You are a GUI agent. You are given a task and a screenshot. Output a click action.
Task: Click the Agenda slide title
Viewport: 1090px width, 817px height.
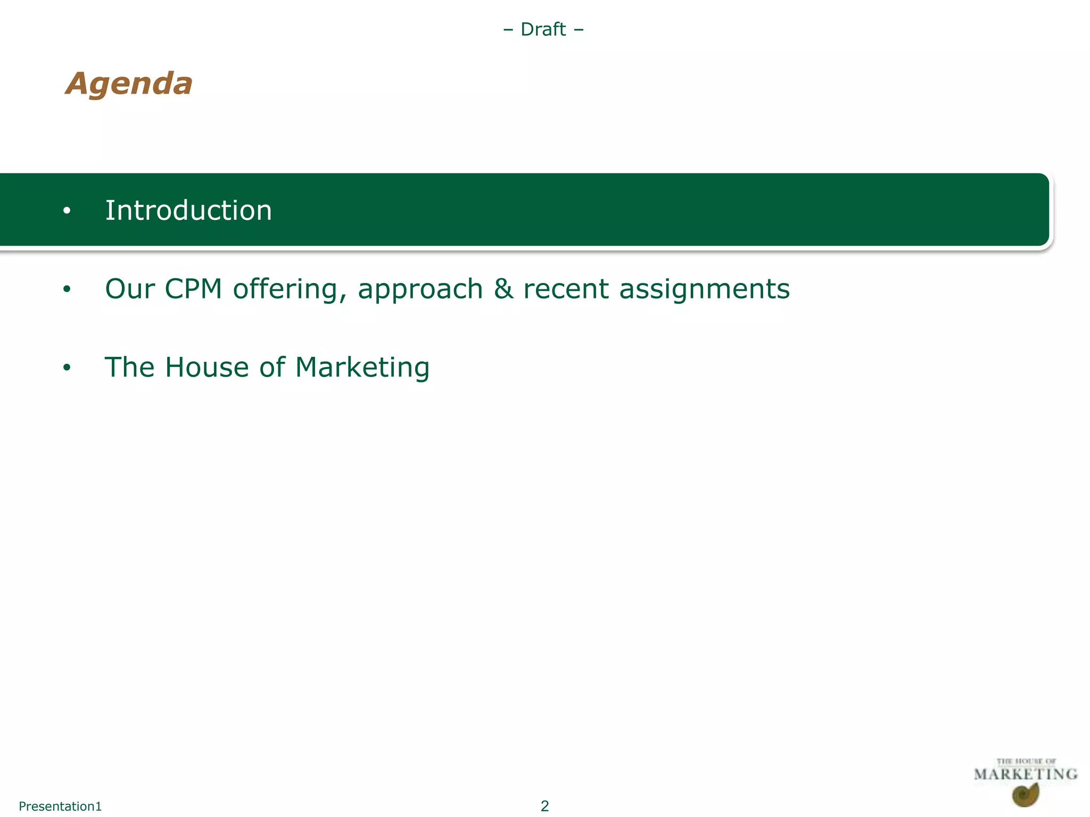click(x=129, y=84)
